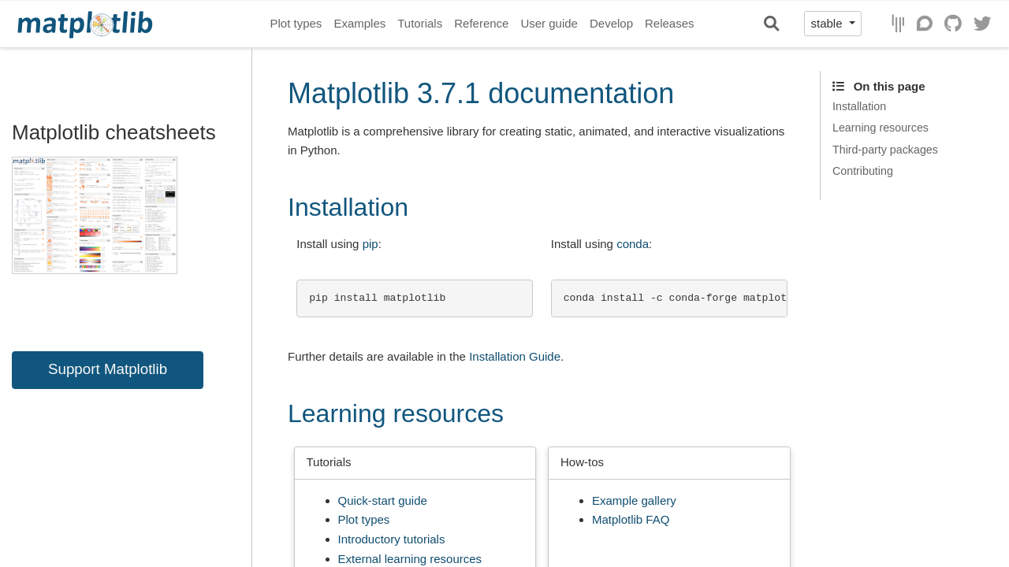Open the Twitter icon
This screenshot has width=1009, height=567.
pos(982,24)
